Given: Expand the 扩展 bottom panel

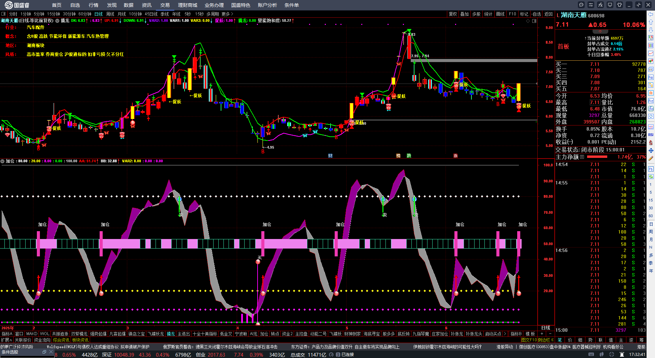Looking at the screenshot, I should pos(6,340).
